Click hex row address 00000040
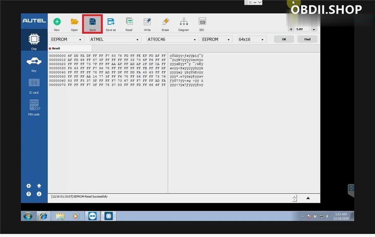This screenshot has width=375, height=237. point(57,72)
